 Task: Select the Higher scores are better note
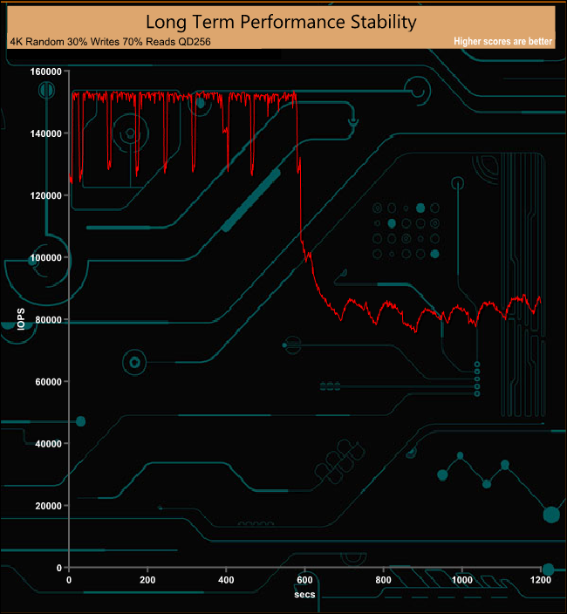point(503,42)
